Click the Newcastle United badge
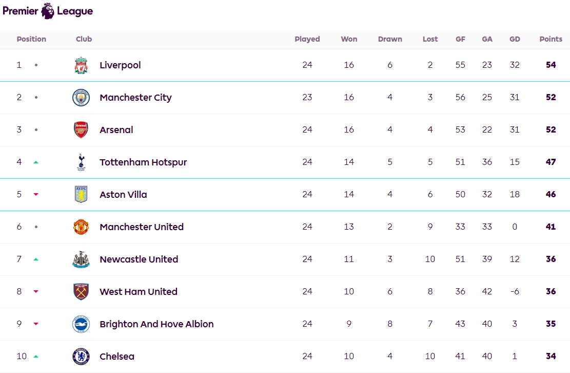The width and height of the screenshot is (570, 373). click(x=81, y=259)
